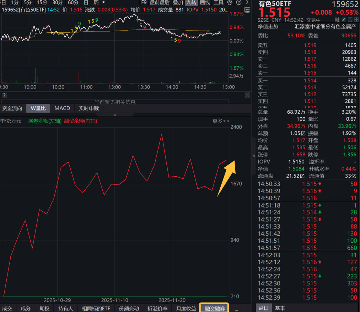Image resolution: width=360 pixels, height=312 pixels.
Task: Select the 基本 tab
Action: 280,308
